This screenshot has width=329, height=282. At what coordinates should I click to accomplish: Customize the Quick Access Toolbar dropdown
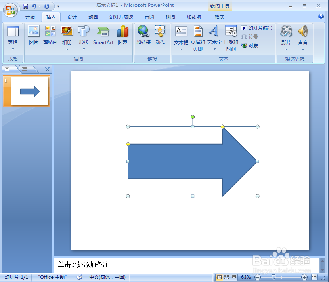(x=58, y=6)
